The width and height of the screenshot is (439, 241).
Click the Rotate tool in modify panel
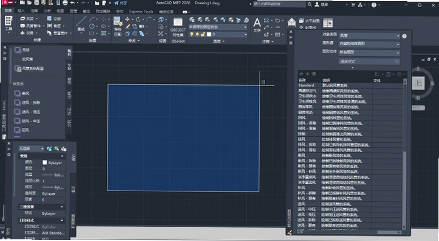tap(138, 19)
